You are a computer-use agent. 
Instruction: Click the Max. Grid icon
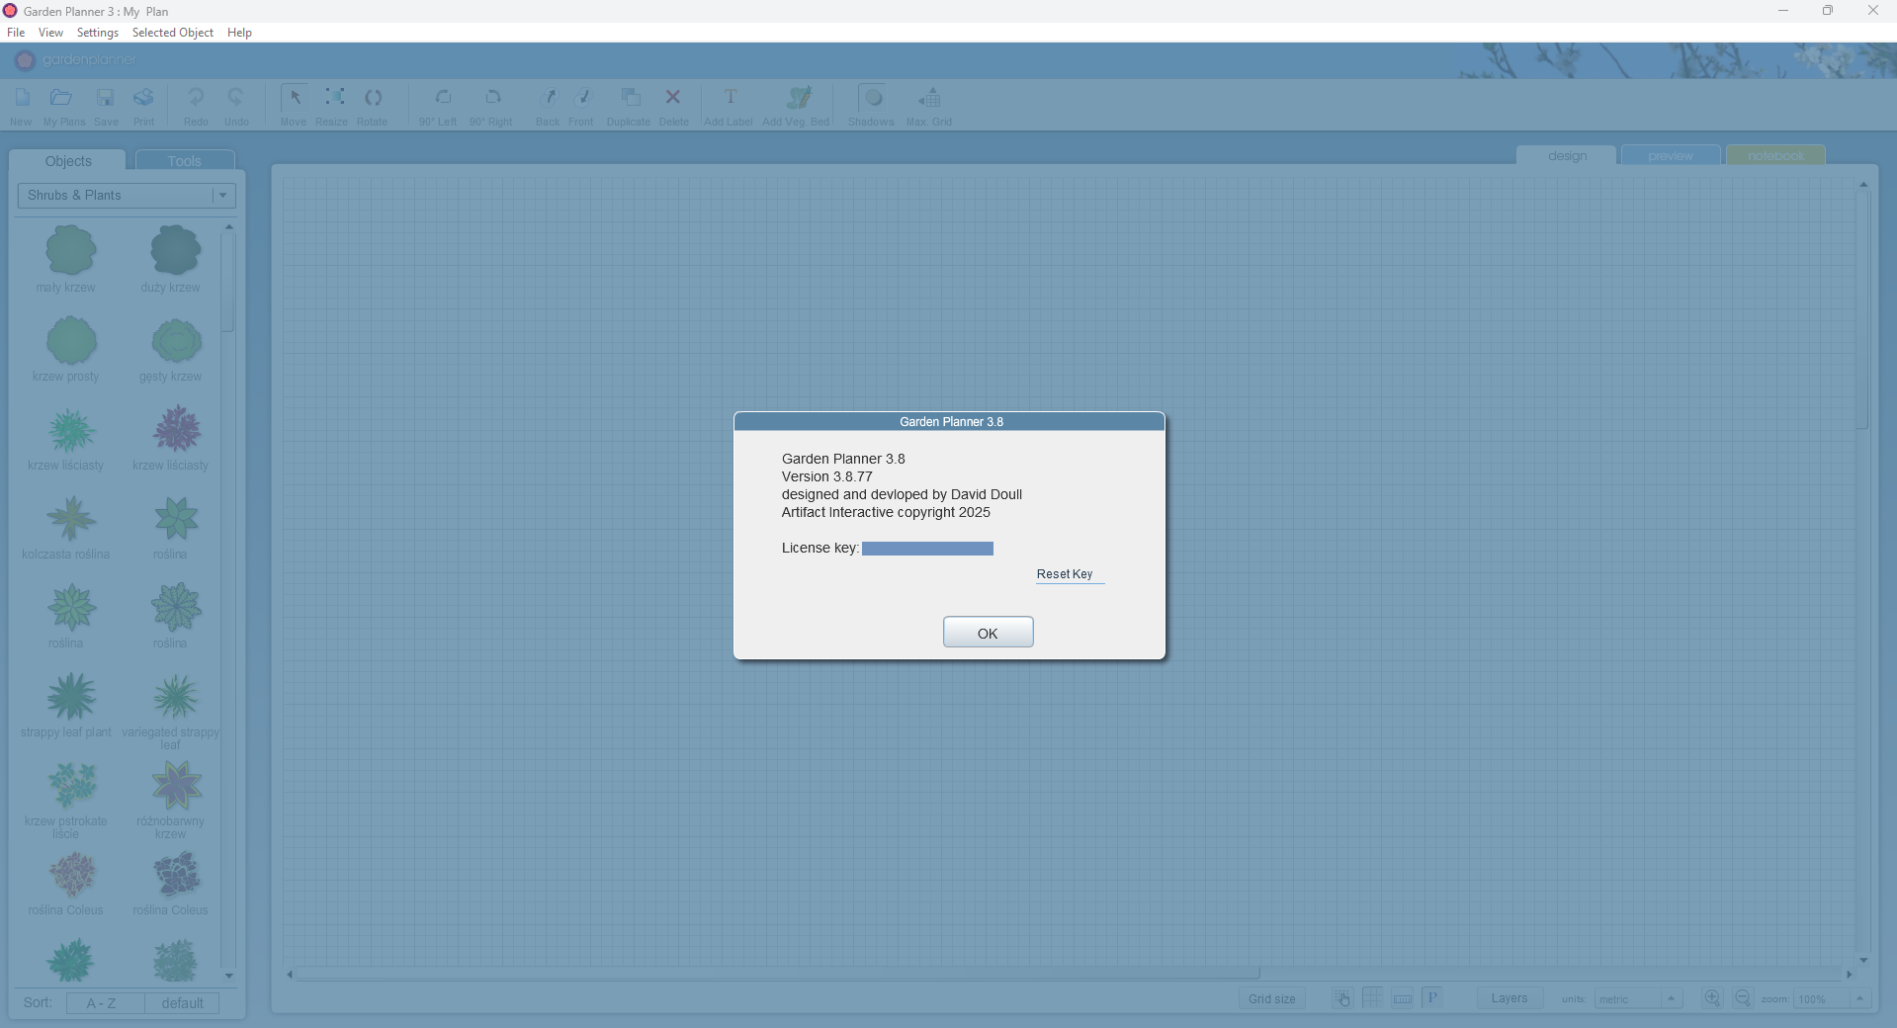coord(929,98)
